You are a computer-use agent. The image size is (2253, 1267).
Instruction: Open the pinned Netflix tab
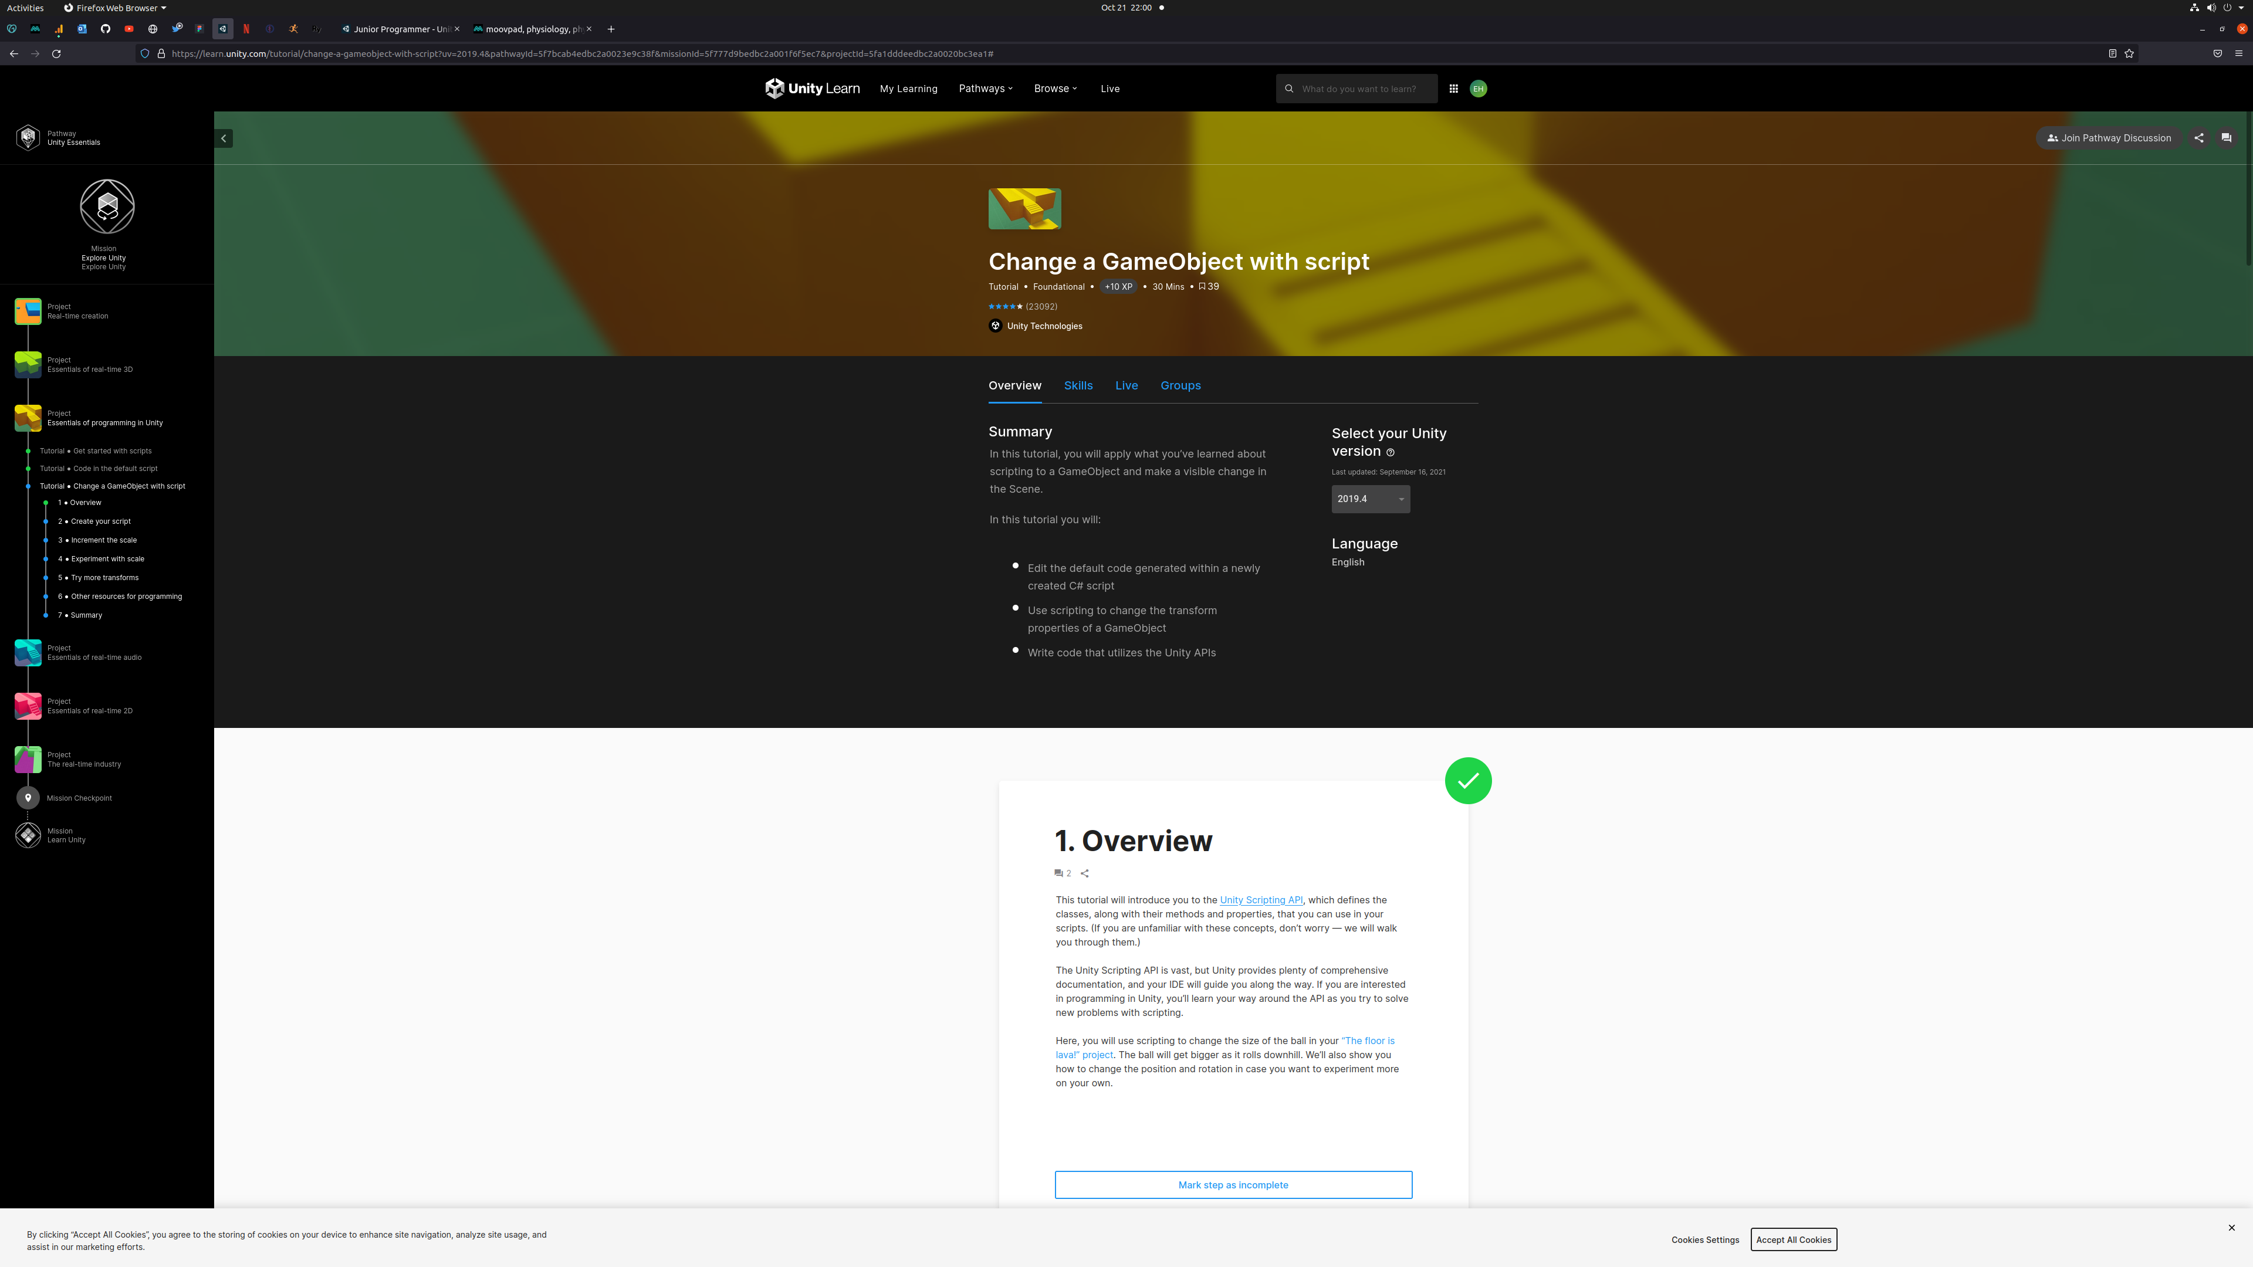pyautogui.click(x=246, y=29)
